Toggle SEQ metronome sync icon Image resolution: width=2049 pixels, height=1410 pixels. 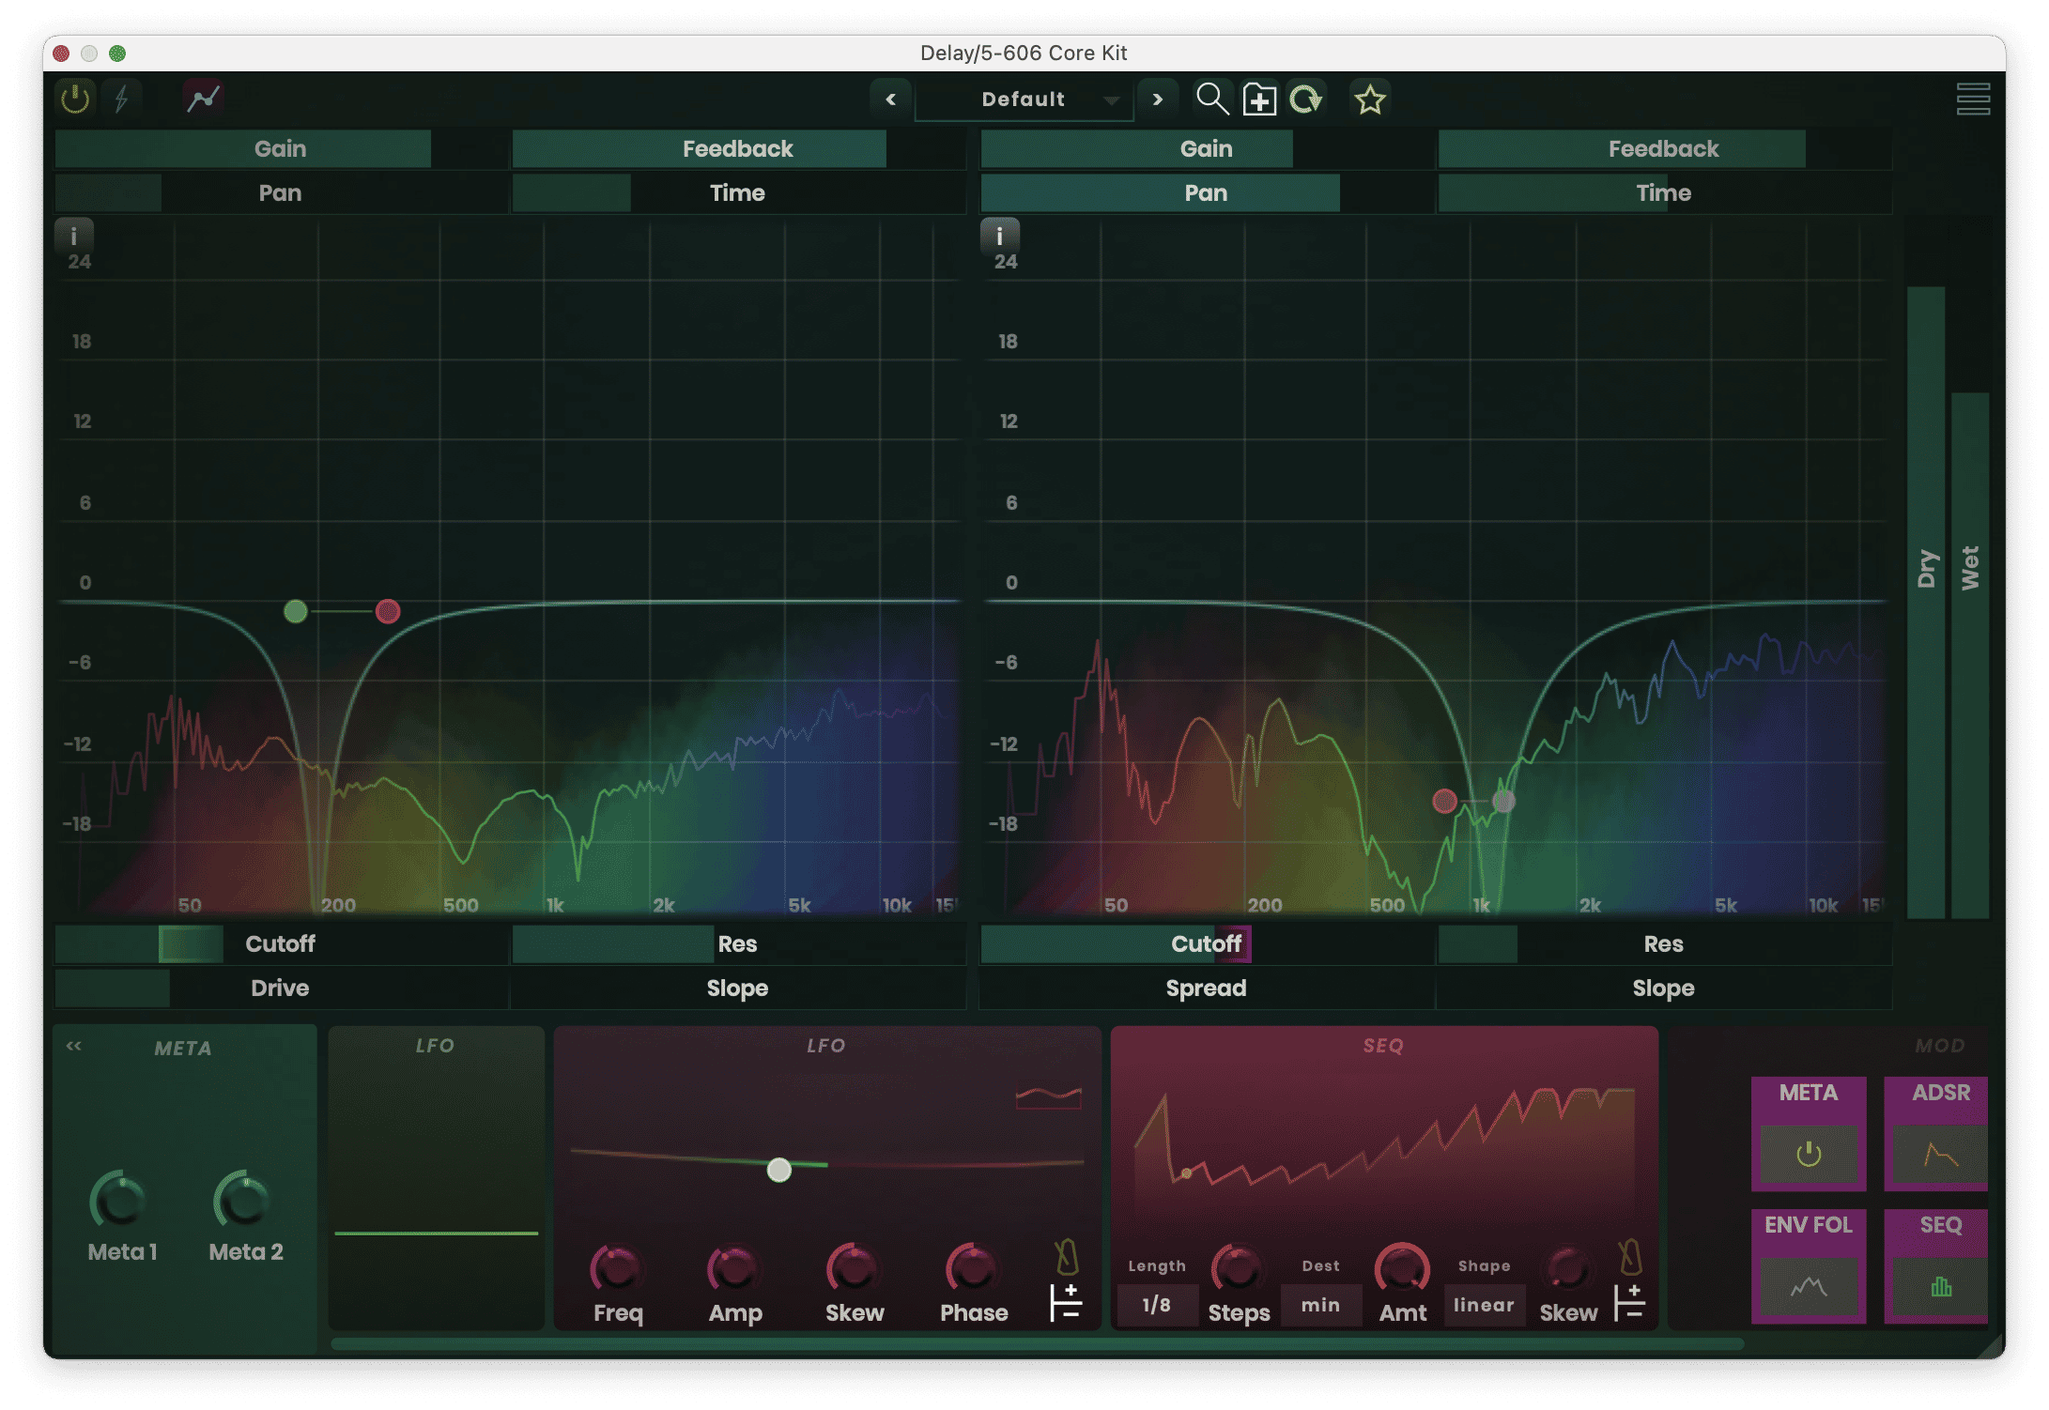click(x=1631, y=1256)
